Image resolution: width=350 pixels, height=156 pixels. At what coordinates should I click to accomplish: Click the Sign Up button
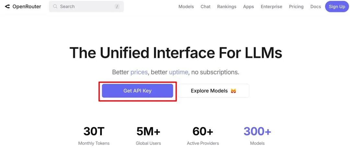[x=337, y=7]
